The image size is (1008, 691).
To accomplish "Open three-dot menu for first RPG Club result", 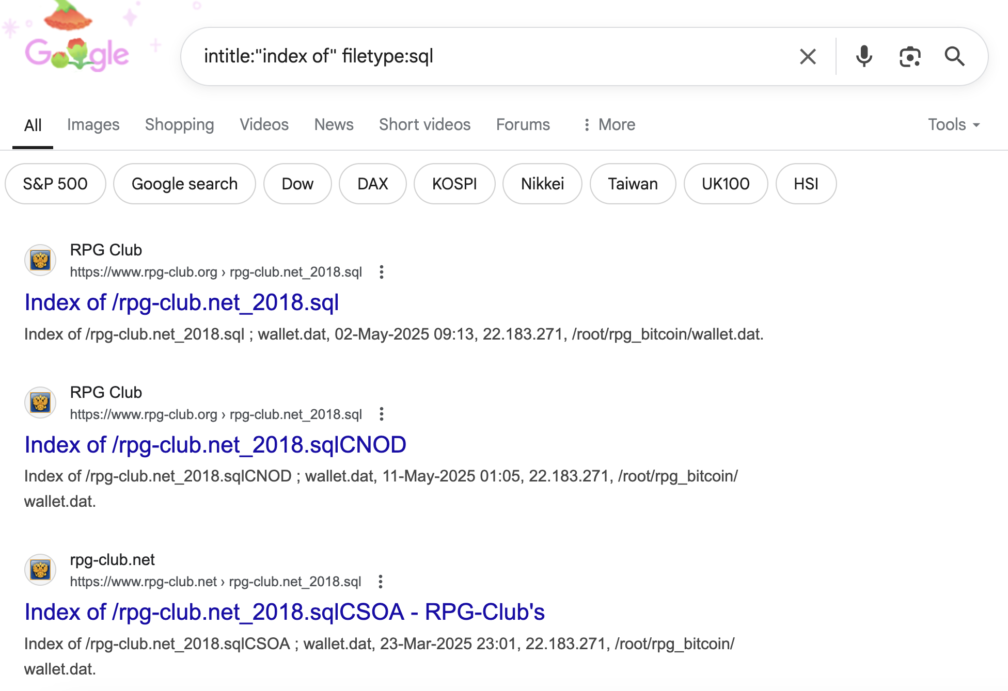I will point(382,272).
